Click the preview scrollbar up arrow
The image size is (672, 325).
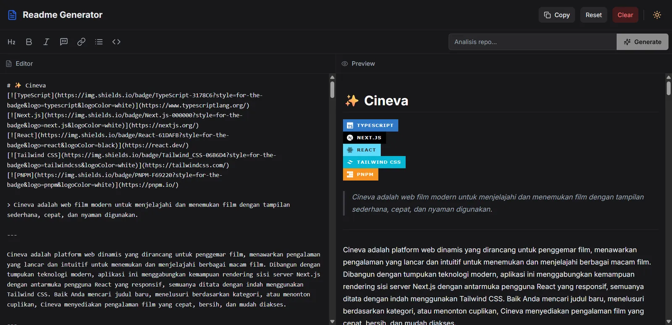tap(669, 77)
